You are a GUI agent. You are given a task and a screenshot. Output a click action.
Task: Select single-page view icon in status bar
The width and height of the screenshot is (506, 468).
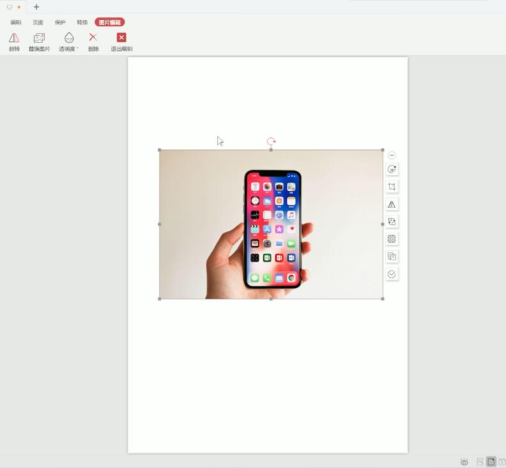pyautogui.click(x=491, y=461)
